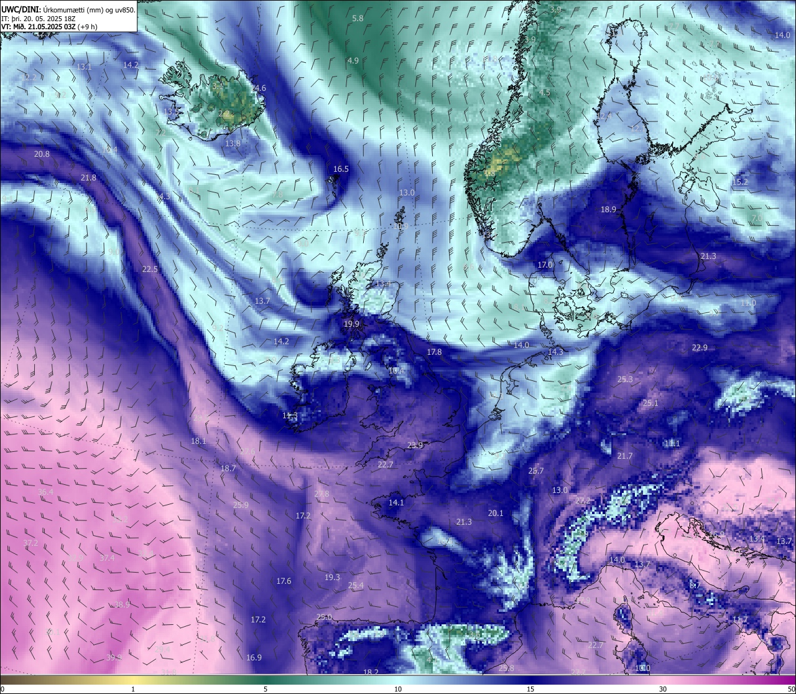Click the 38.9 map value
Screen dimensions: 796x694
(122, 604)
